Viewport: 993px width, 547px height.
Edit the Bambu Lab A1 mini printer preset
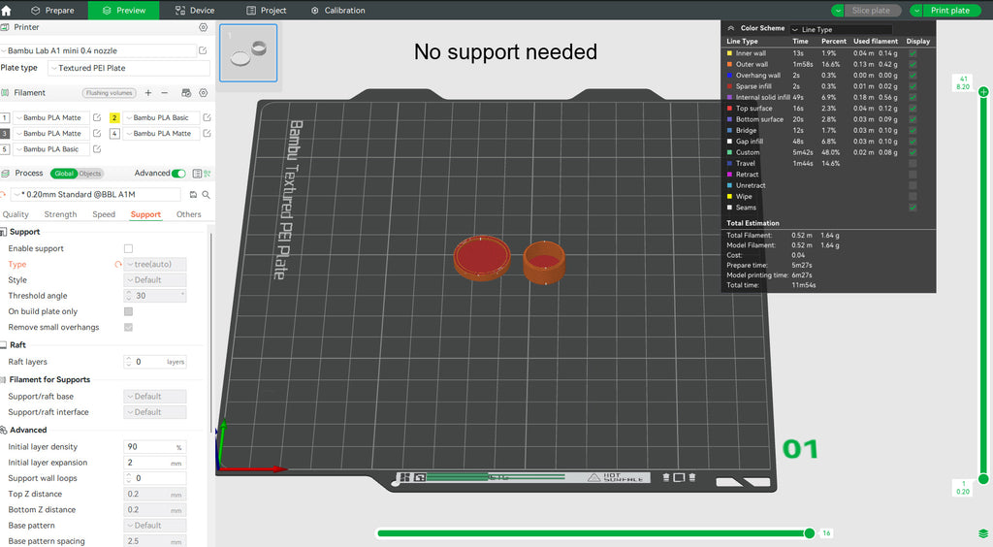[x=203, y=50]
